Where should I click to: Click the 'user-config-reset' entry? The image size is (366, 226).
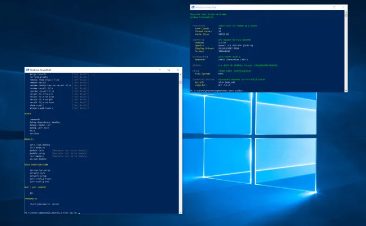coord(41,179)
